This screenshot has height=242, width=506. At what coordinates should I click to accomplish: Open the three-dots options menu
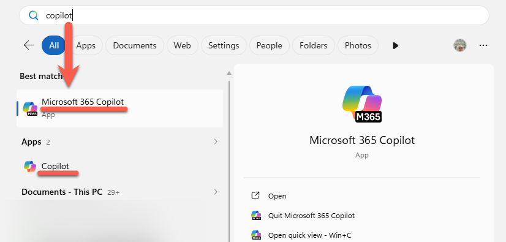(x=483, y=45)
